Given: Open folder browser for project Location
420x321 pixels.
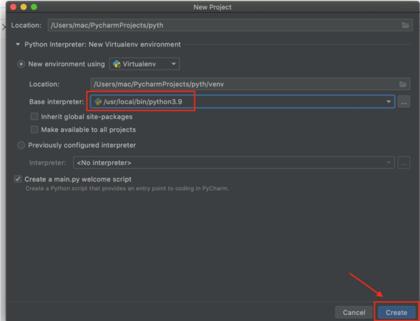Looking at the screenshot, I should click(405, 25).
